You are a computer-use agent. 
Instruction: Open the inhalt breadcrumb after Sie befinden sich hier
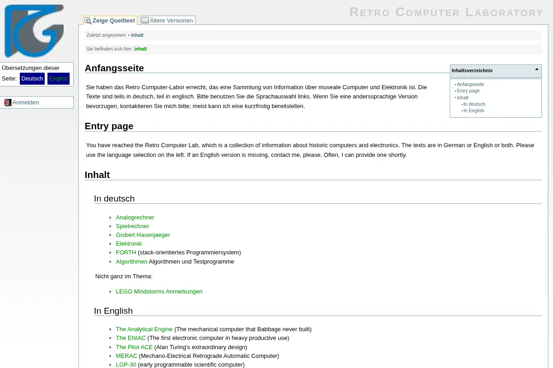click(x=141, y=49)
